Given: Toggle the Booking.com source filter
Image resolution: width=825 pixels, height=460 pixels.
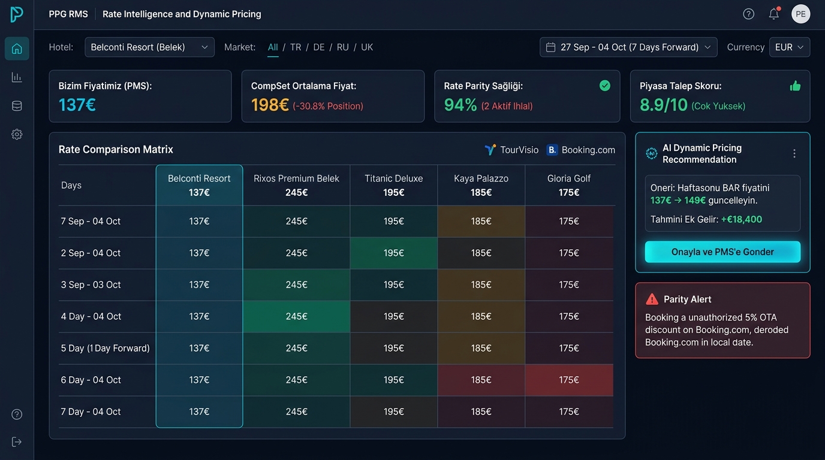Looking at the screenshot, I should coord(581,150).
